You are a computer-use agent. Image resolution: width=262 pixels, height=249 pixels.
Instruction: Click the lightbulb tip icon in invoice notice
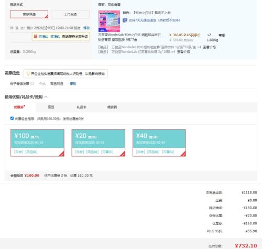pos(28,74)
